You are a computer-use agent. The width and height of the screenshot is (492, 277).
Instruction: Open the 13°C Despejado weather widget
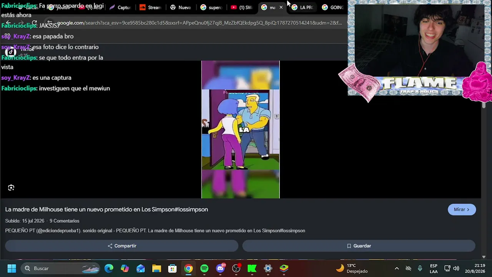tap(352, 268)
